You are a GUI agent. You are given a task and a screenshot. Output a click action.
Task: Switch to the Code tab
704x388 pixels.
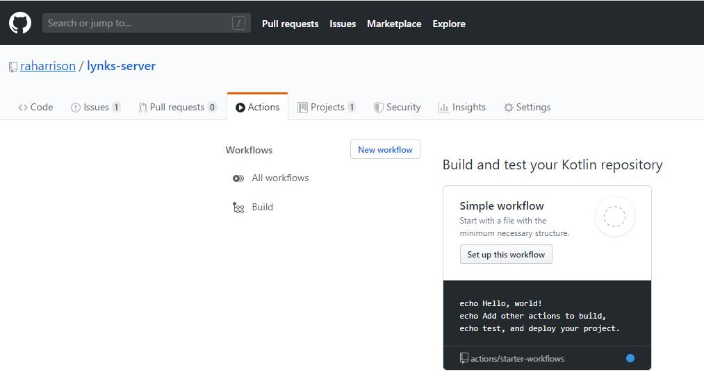pos(35,107)
